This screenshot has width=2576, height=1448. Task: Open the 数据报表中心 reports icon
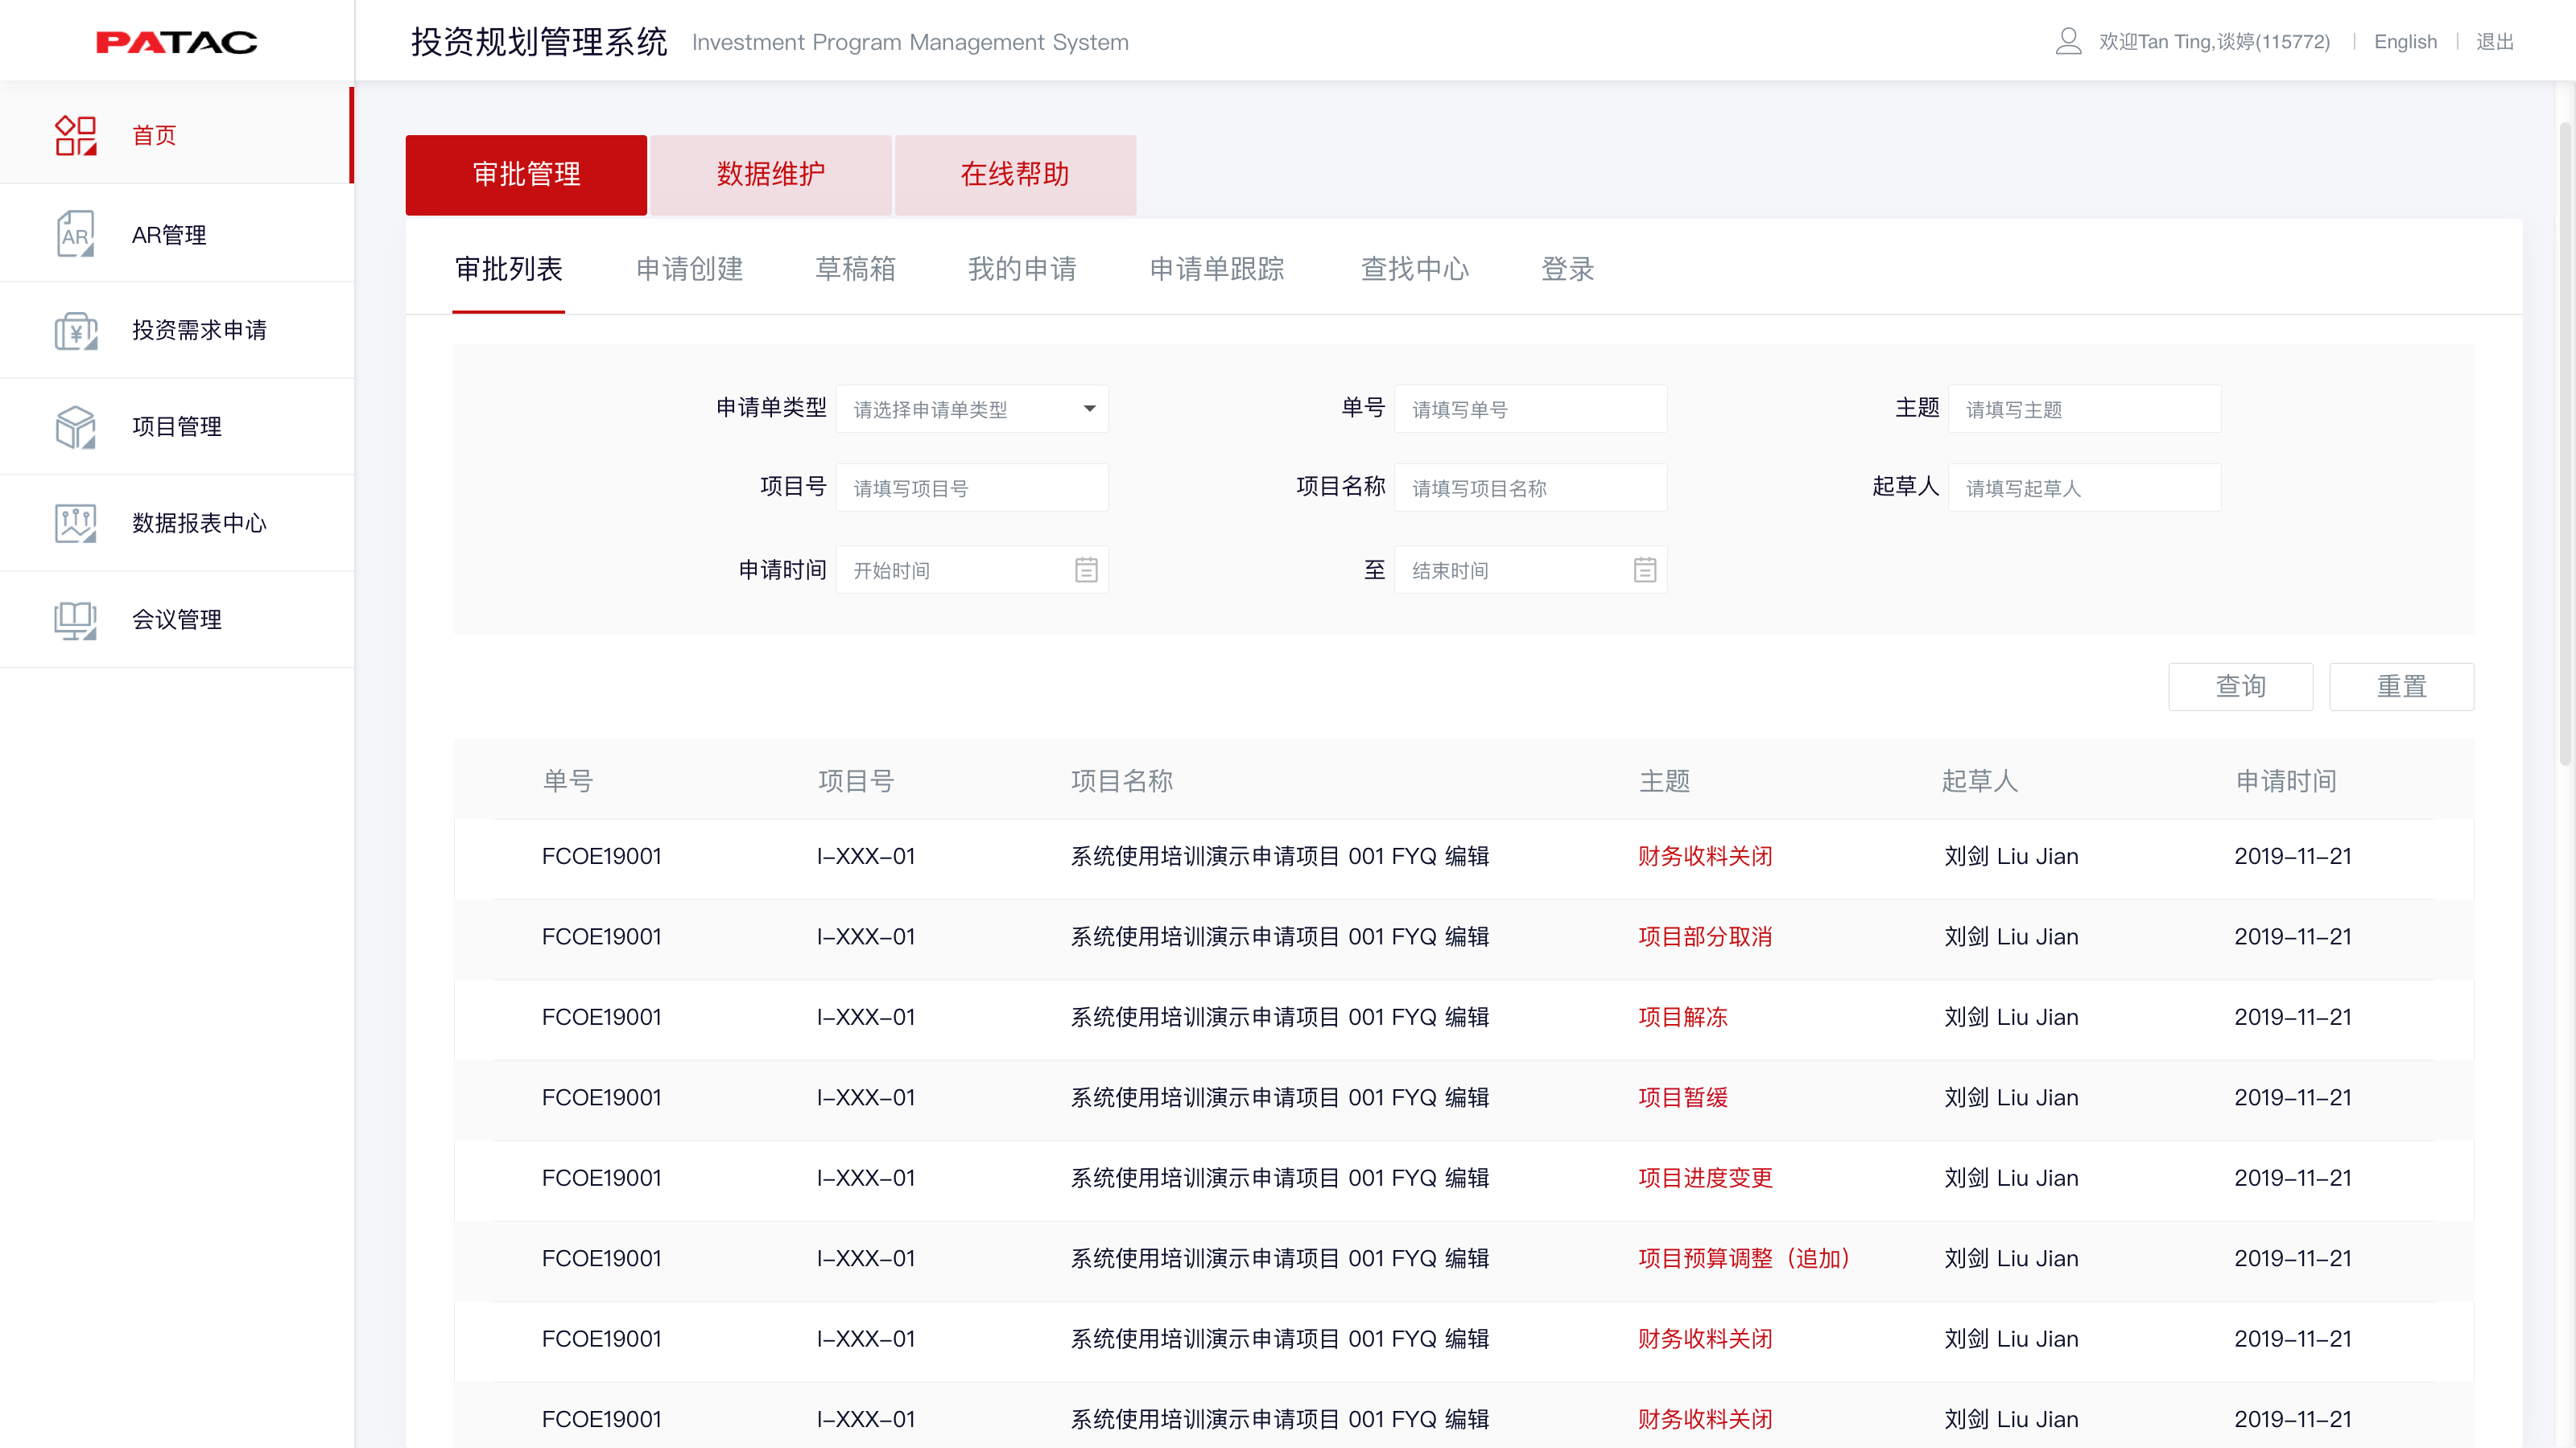(75, 521)
